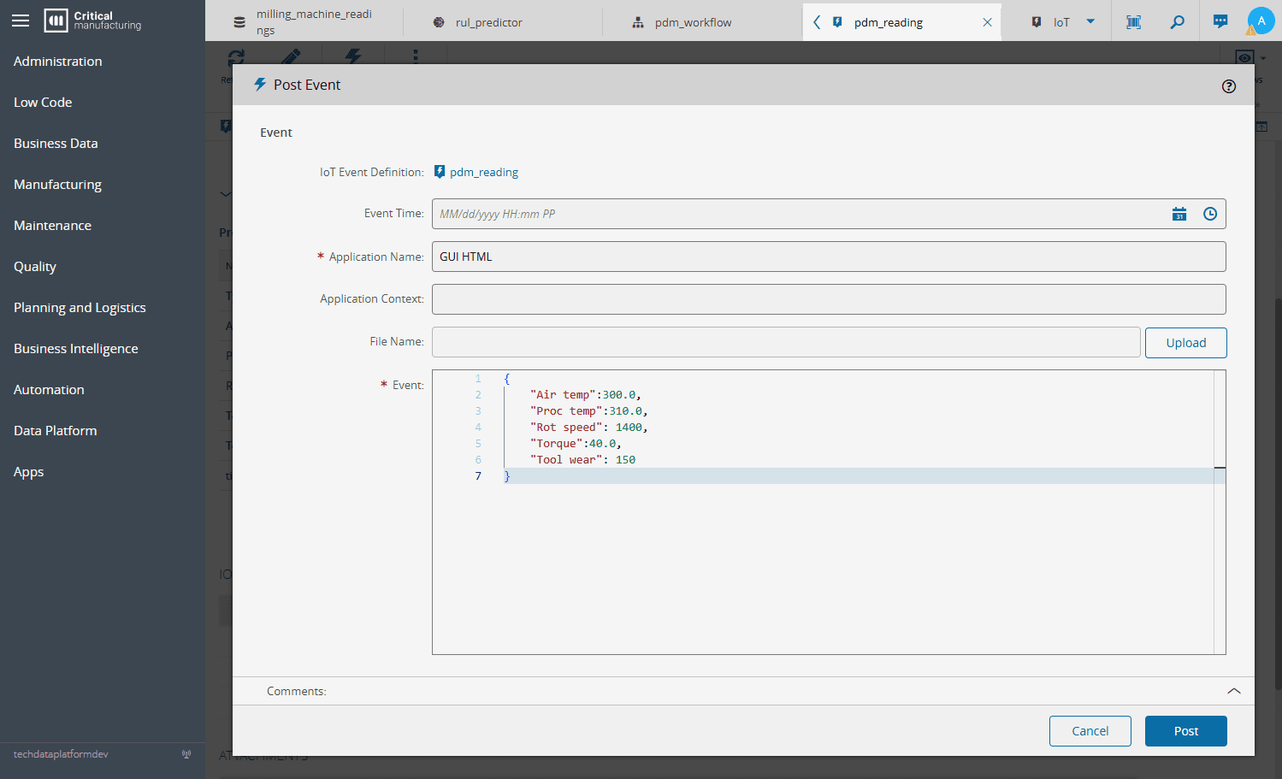
Task: Click the search magnifier icon
Action: (1178, 22)
